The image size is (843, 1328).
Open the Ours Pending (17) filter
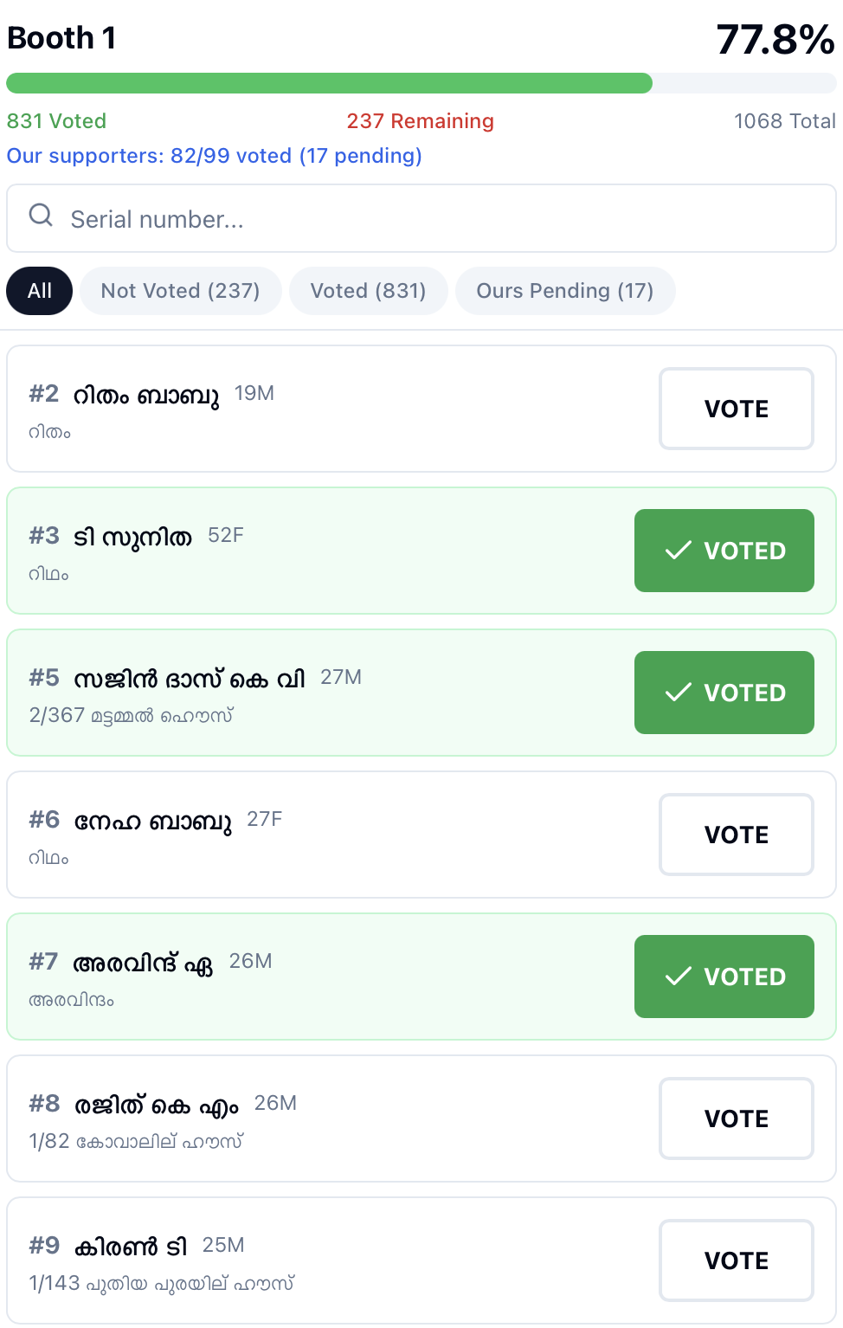pos(564,291)
